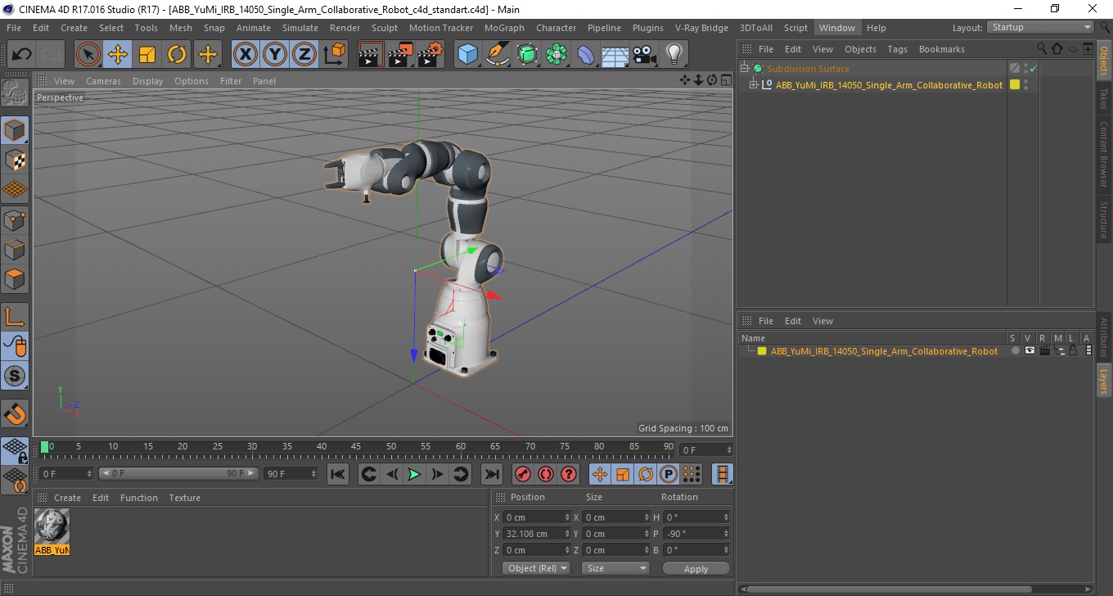
Task: Click the end frame 90 F stepper
Action: pyautogui.click(x=313, y=474)
